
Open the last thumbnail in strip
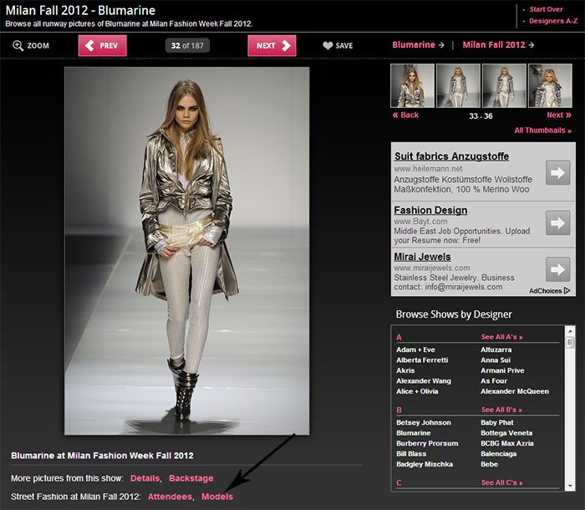tap(549, 86)
